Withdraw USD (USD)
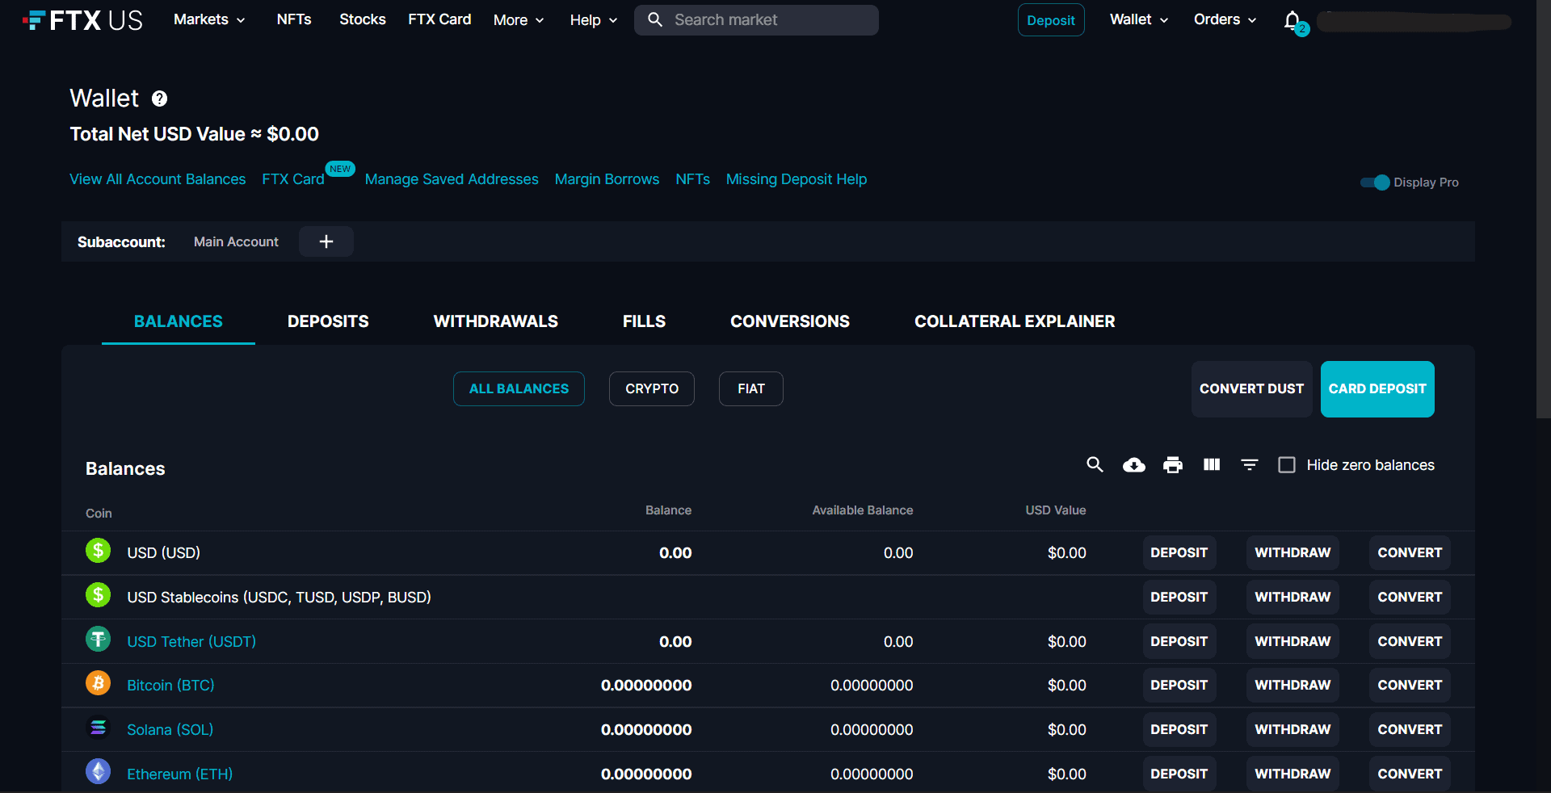1551x793 pixels. 1292,553
